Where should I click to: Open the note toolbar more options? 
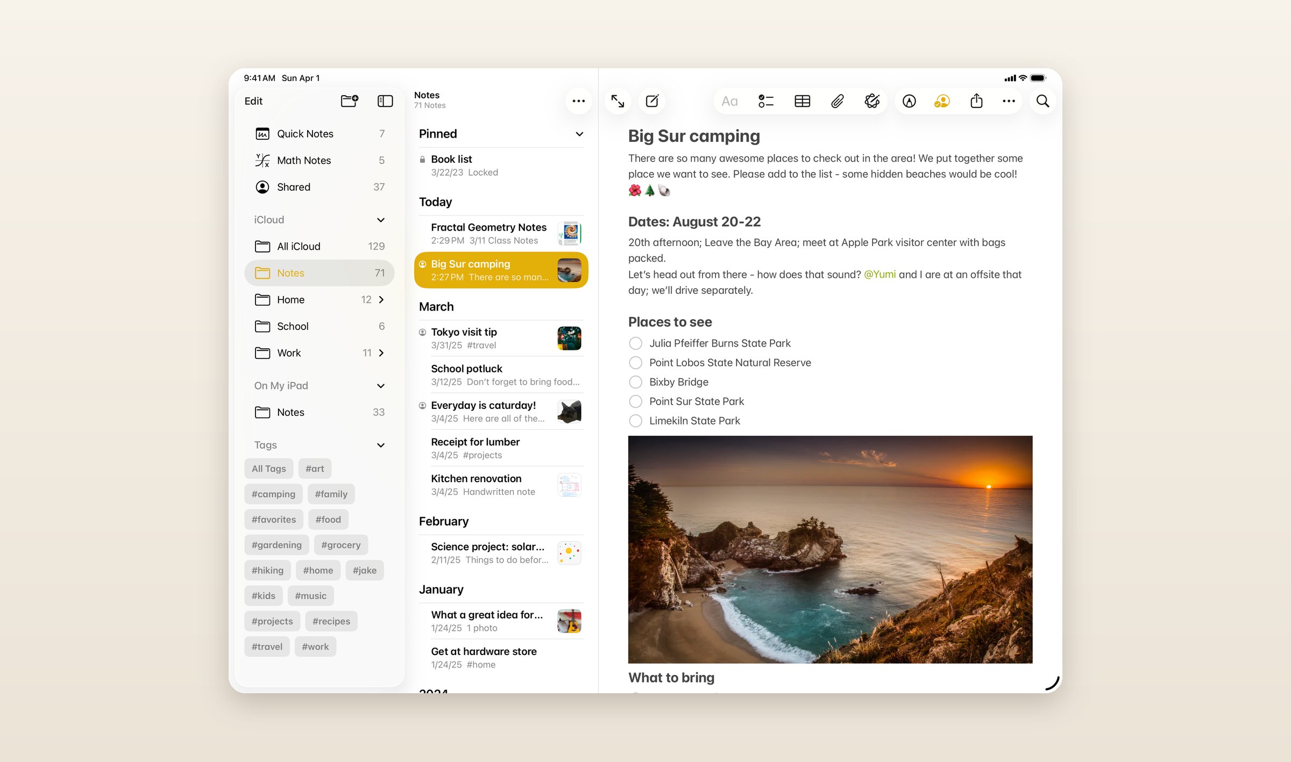pos(1009,101)
